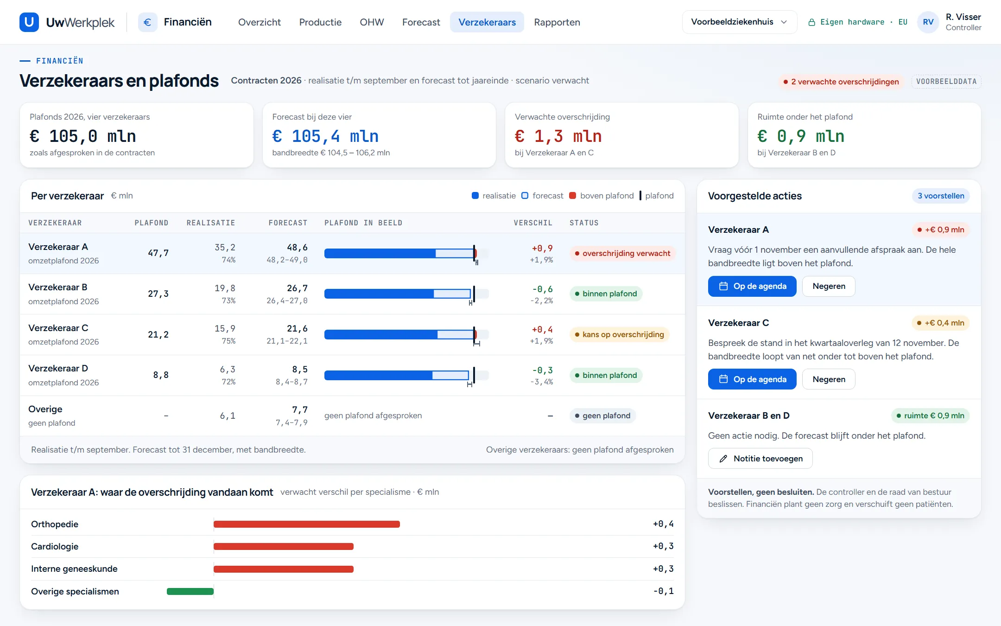Click the R. Visser Controller name
1001x626 pixels.
tap(963, 22)
